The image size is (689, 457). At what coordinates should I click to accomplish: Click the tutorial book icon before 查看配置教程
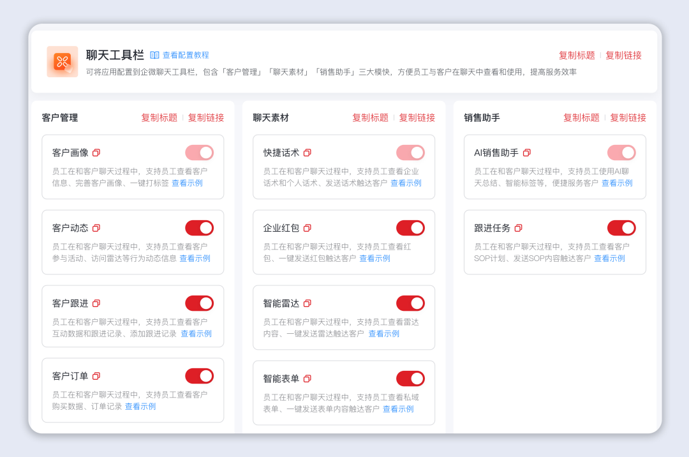coord(155,56)
